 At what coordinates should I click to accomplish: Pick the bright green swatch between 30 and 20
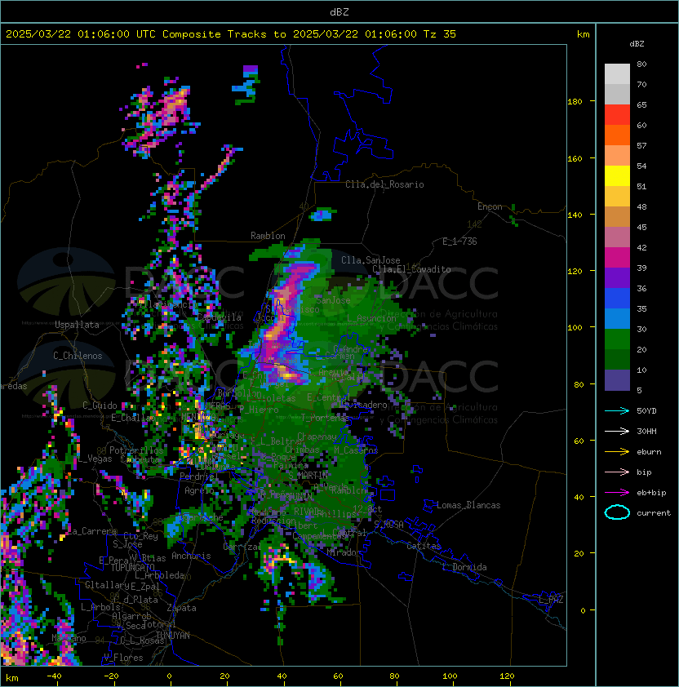pyautogui.click(x=617, y=339)
